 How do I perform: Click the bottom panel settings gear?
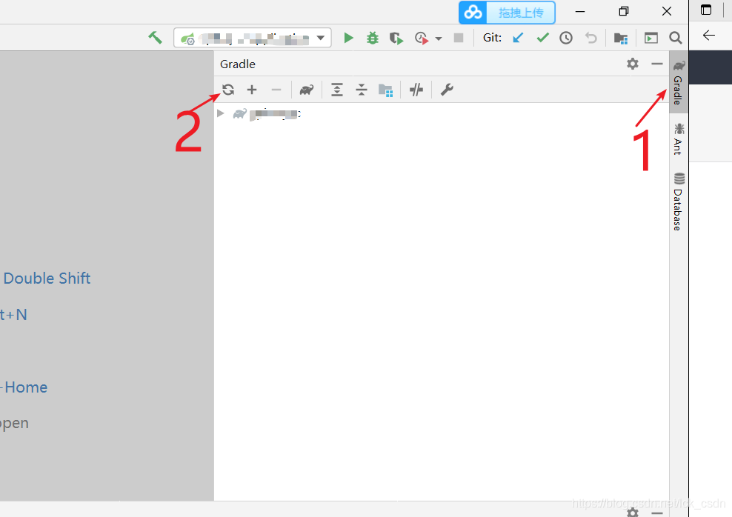pos(633,513)
